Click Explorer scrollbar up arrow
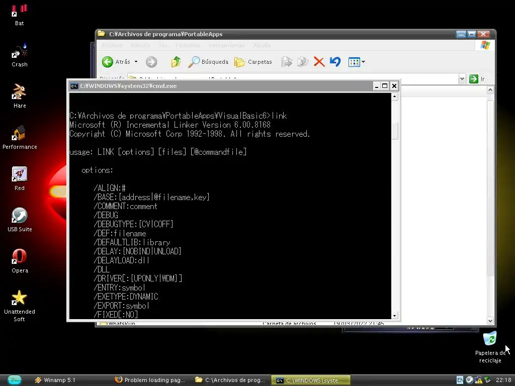The image size is (515, 386). click(490, 90)
